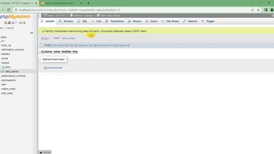Image resolution: width=274 pixels, height=154 pixels.
Task: Open the Hak Akses tab
Action: 170,21
